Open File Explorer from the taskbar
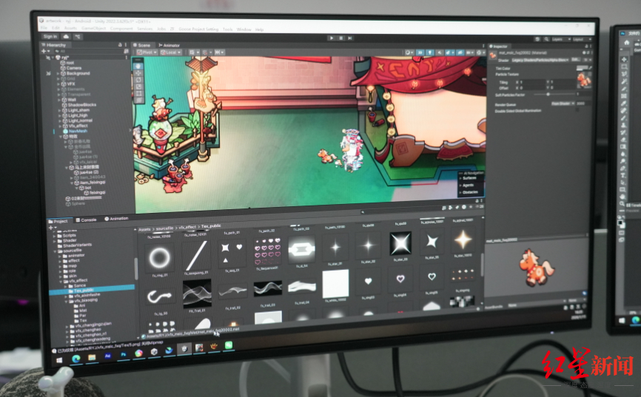Screen dimensions: 641x397 tap(92, 357)
